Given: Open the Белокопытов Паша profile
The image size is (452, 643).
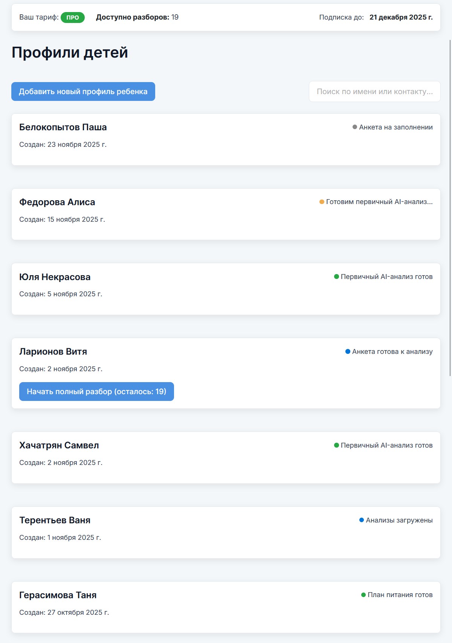Looking at the screenshot, I should point(63,127).
